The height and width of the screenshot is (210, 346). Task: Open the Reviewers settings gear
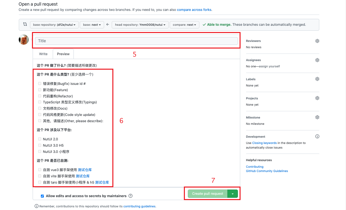coord(317,41)
